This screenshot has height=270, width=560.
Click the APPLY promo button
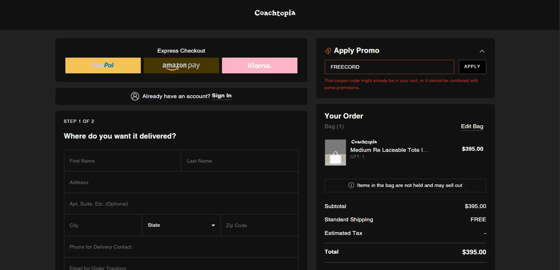click(472, 67)
